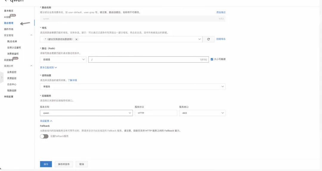Click the 保存 button
Screen dimensions: 322x171
[46, 164]
